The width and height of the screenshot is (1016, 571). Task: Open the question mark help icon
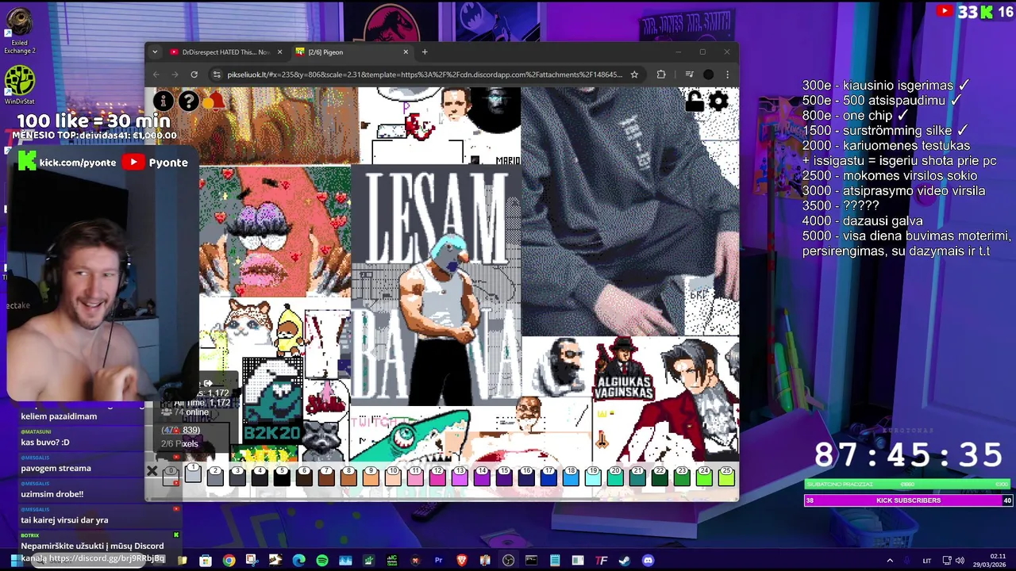188,101
